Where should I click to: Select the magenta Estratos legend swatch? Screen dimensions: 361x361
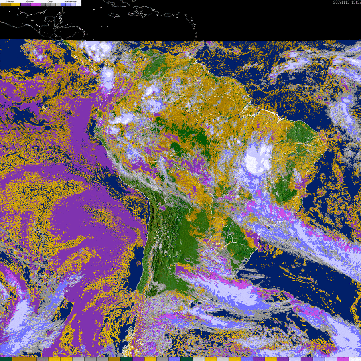coord(36,4)
